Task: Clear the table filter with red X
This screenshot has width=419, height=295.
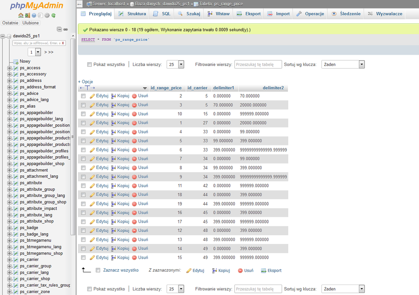Action: click(63, 43)
